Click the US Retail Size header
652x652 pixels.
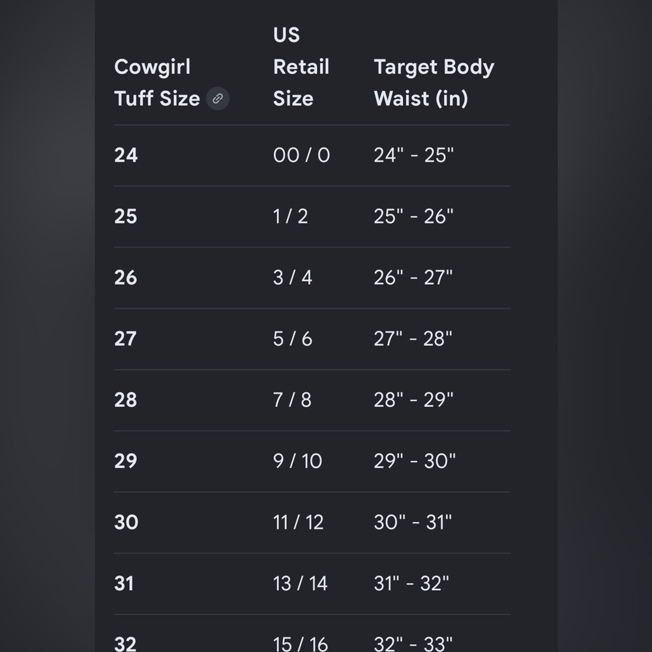[301, 67]
